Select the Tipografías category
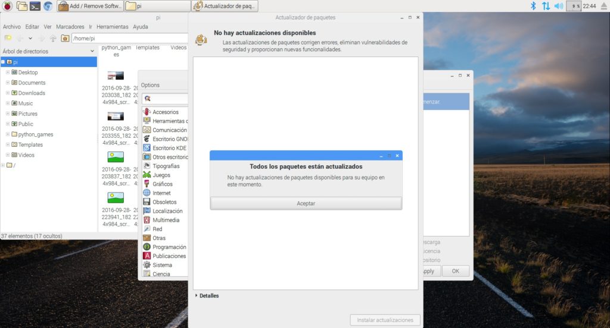The image size is (610, 328). [x=165, y=166]
